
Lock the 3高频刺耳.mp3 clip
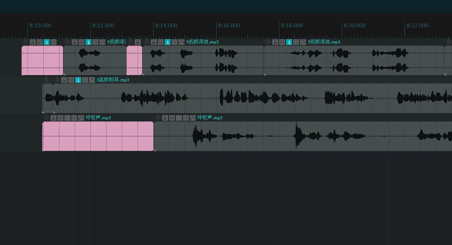click(x=64, y=80)
